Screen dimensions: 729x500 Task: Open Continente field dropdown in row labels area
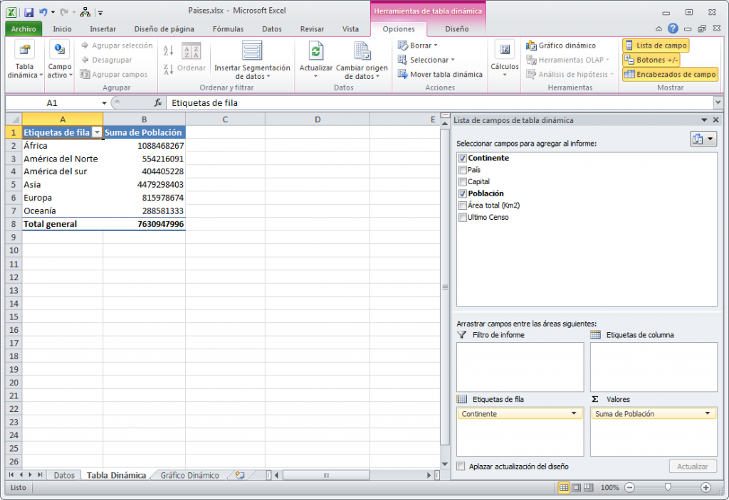[x=574, y=413]
